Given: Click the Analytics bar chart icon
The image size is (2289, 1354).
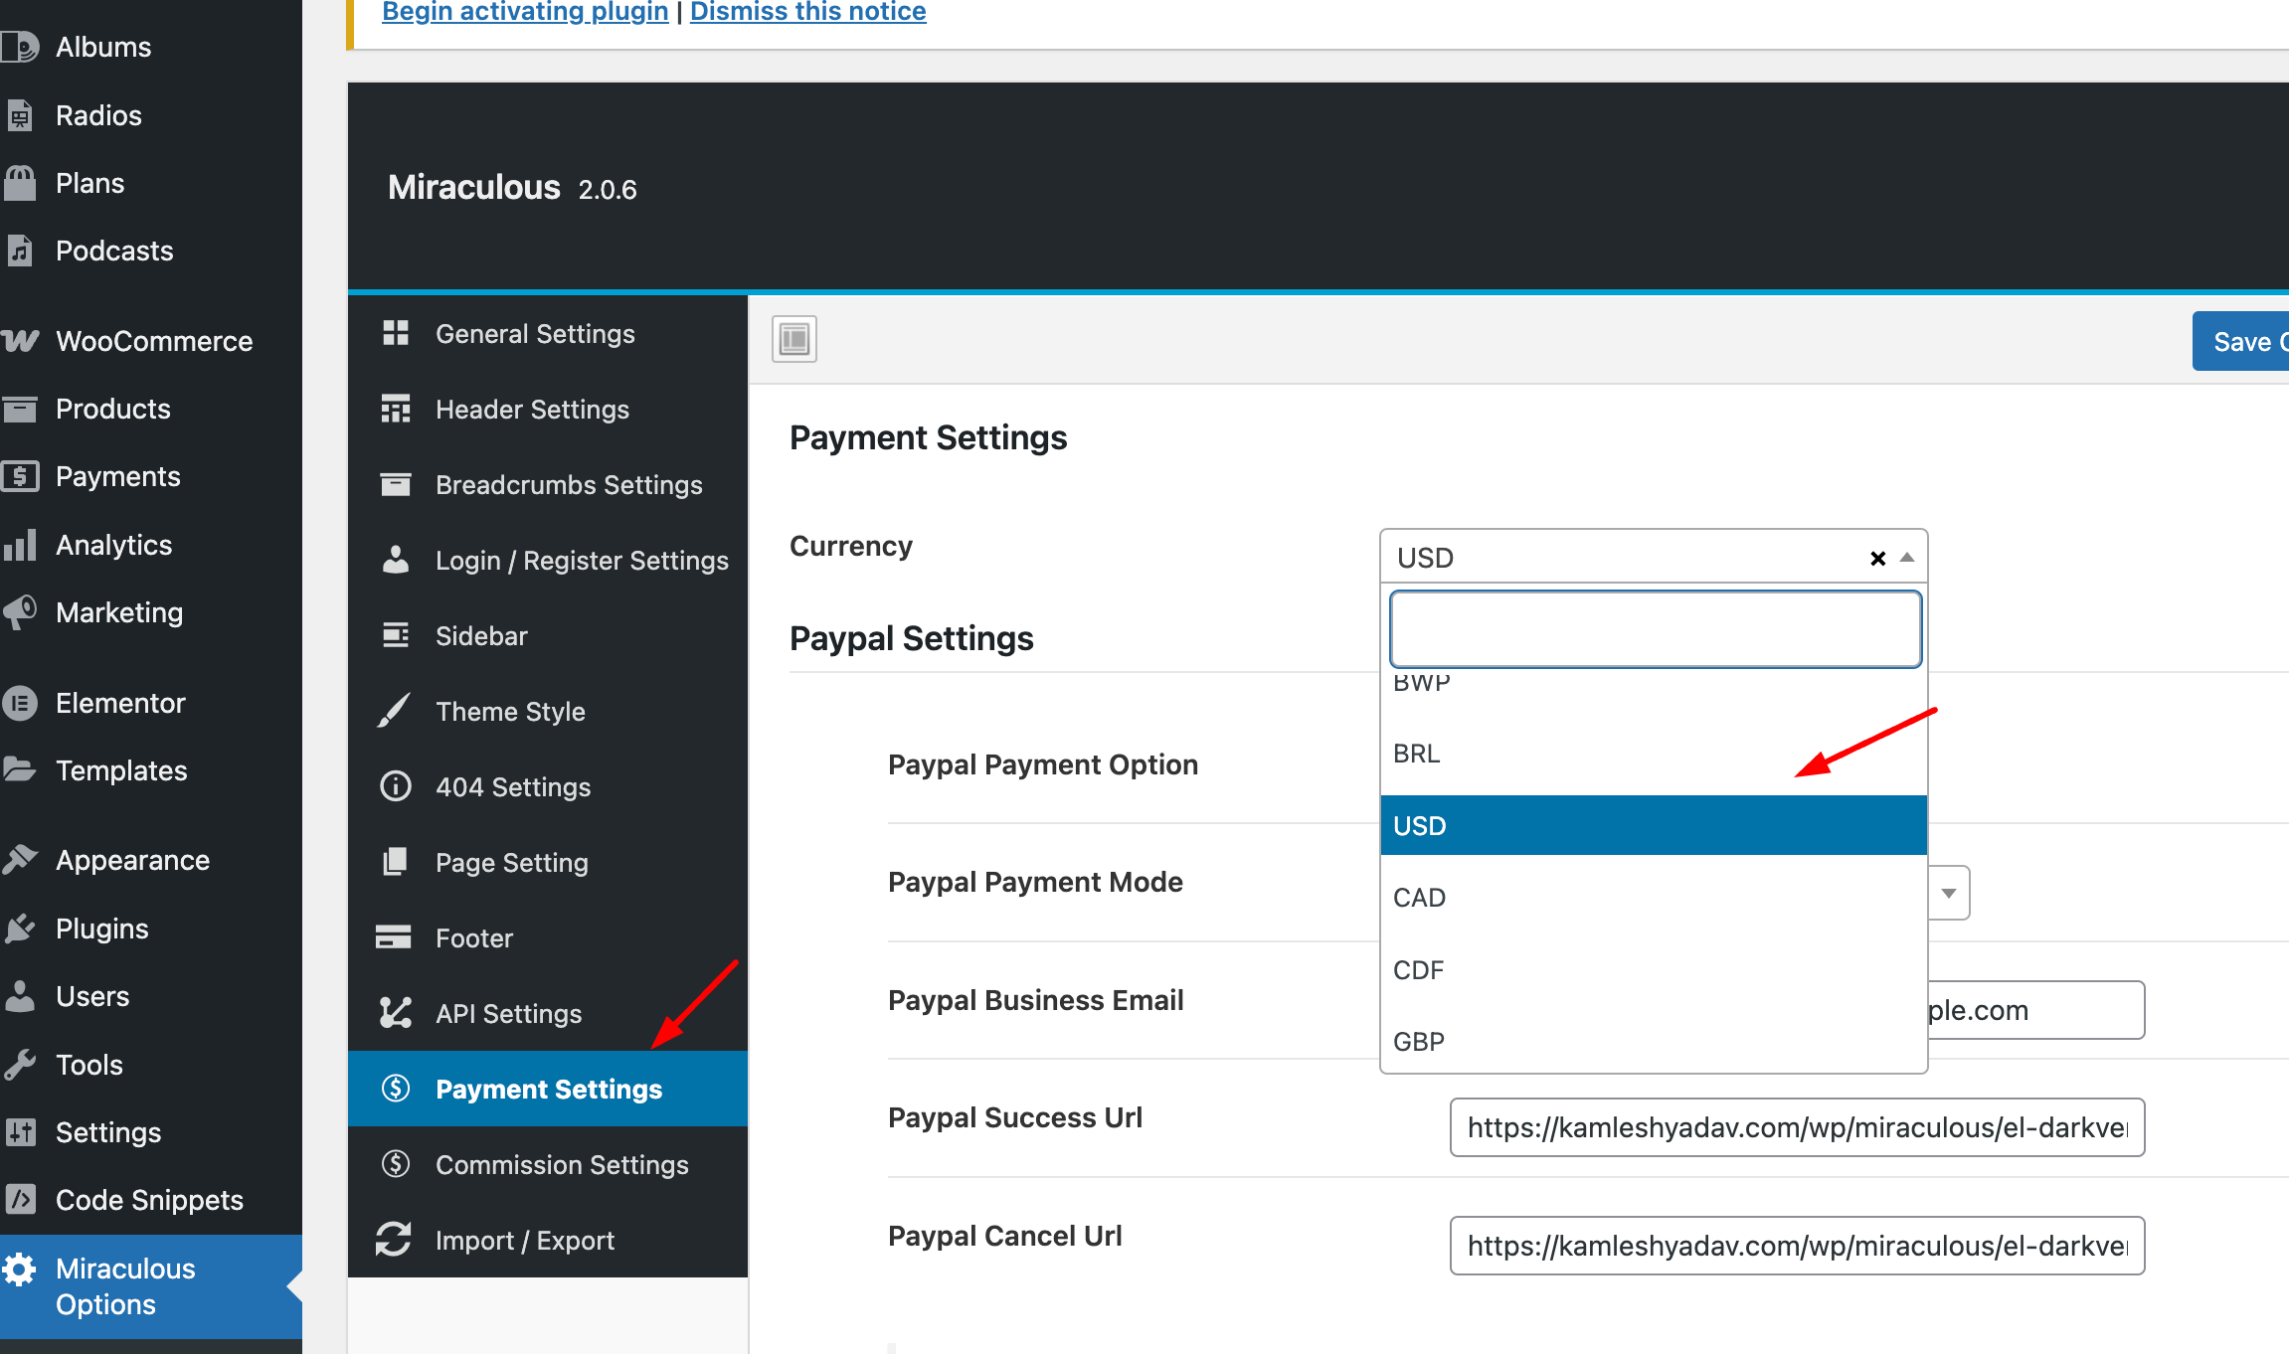Looking at the screenshot, I should point(20,545).
